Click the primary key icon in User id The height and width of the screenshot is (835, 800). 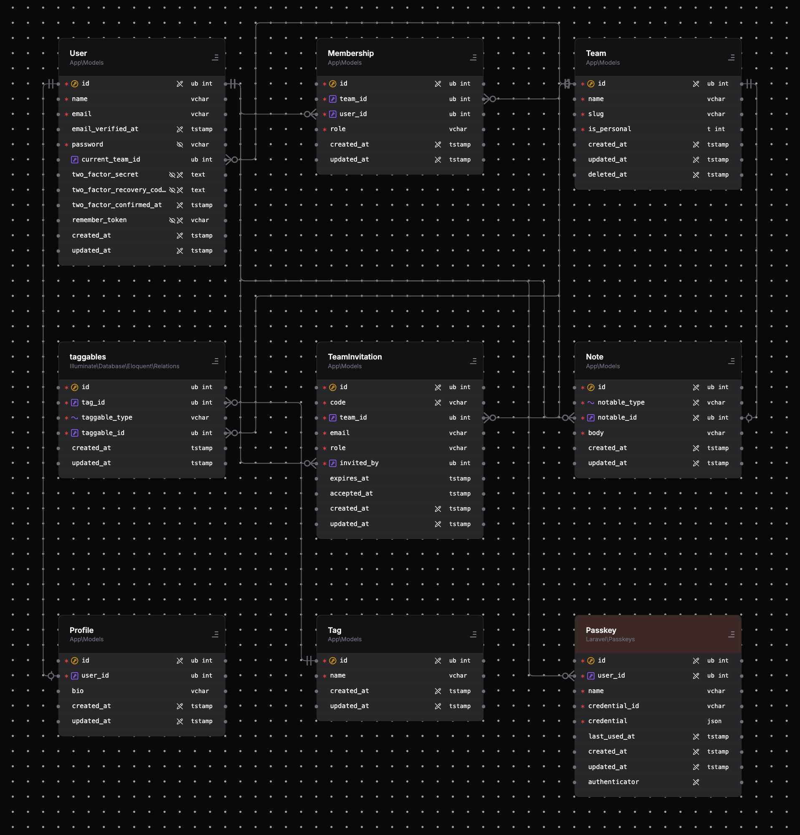(x=75, y=84)
